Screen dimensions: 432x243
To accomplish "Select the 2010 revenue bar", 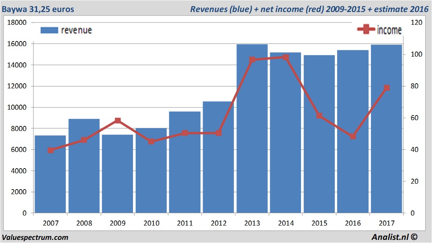I will pyautogui.click(x=151, y=170).
